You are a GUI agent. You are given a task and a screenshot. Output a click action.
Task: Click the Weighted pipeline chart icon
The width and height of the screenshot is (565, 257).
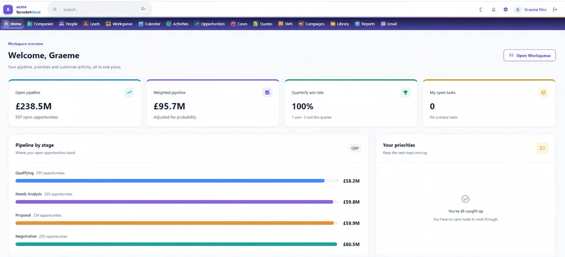click(267, 92)
